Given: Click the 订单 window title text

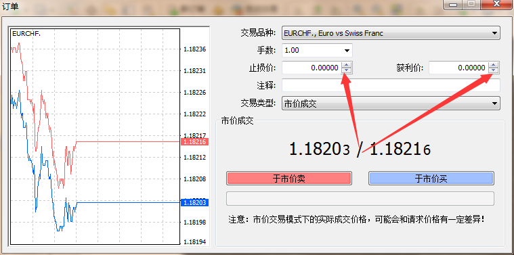Looking at the screenshot, I should point(10,6).
